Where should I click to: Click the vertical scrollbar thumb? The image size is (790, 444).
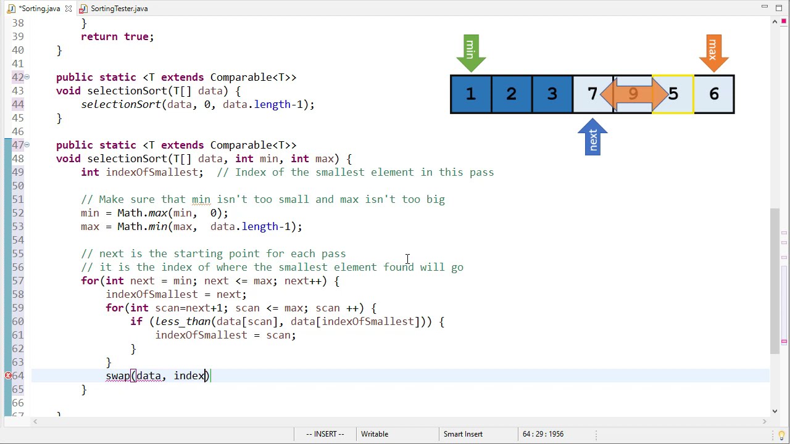coord(775,281)
